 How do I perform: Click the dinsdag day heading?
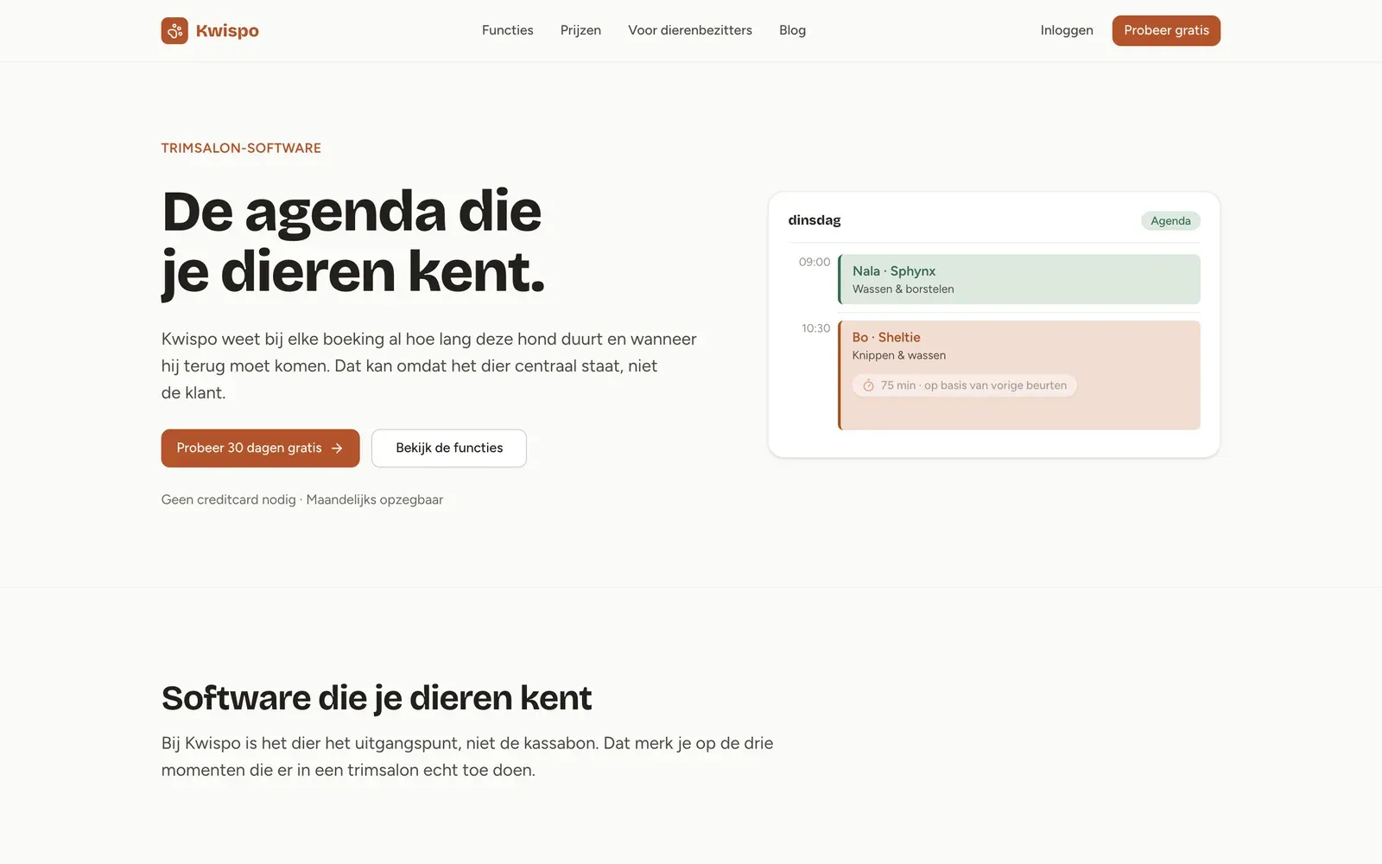point(815,220)
